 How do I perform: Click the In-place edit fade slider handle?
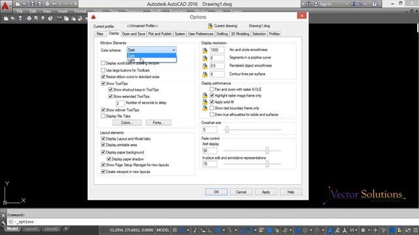click(267, 164)
